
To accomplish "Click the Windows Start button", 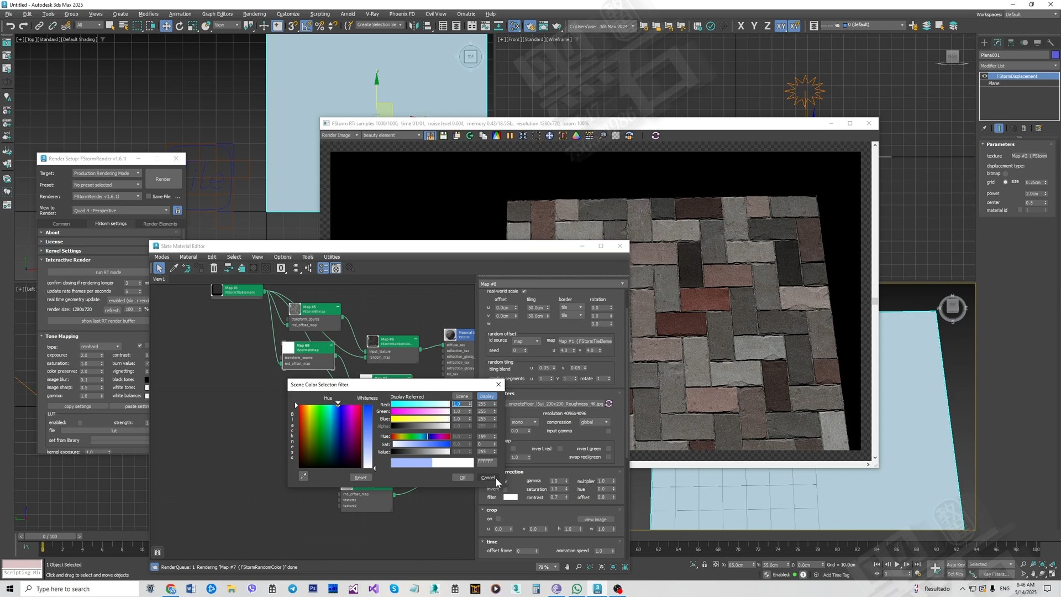I will (9, 589).
